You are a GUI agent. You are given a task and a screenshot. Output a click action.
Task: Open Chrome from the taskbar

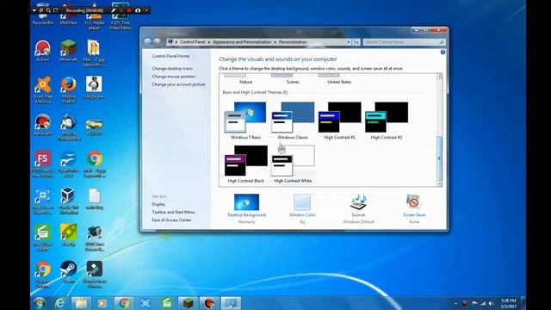pos(124,303)
